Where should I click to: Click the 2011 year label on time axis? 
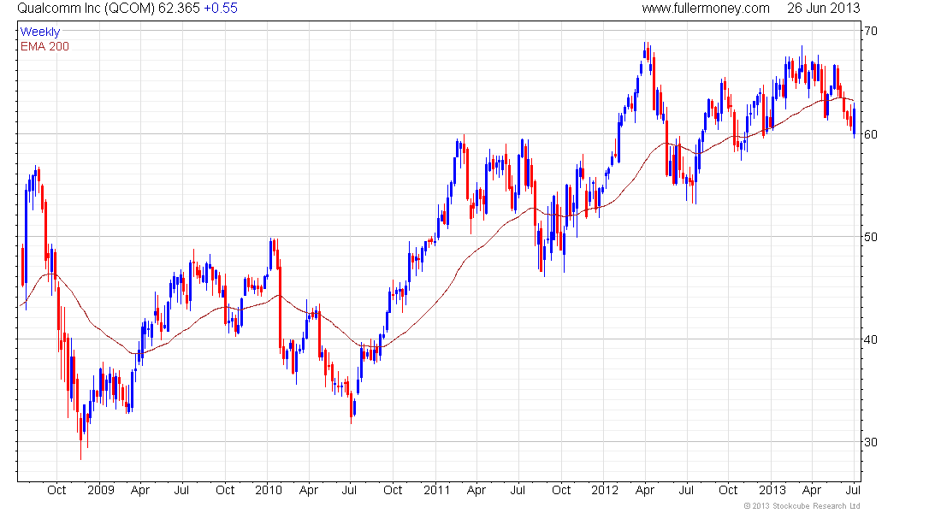click(436, 490)
